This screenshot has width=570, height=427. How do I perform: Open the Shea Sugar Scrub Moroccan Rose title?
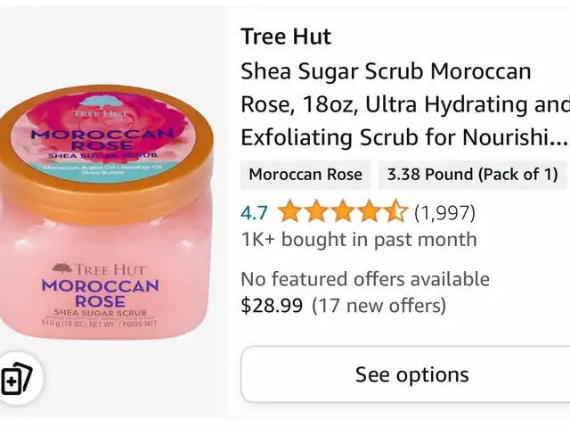[x=404, y=104]
